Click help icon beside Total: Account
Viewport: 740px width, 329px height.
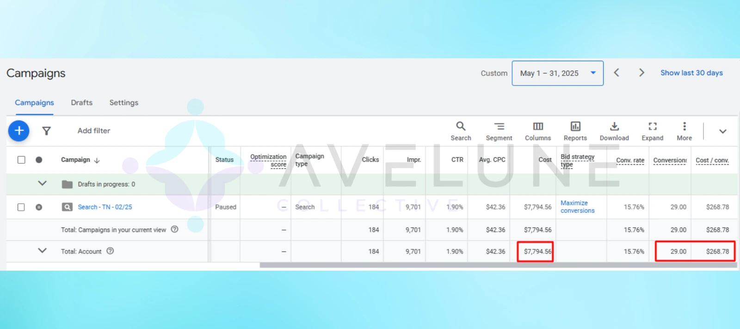coord(110,251)
